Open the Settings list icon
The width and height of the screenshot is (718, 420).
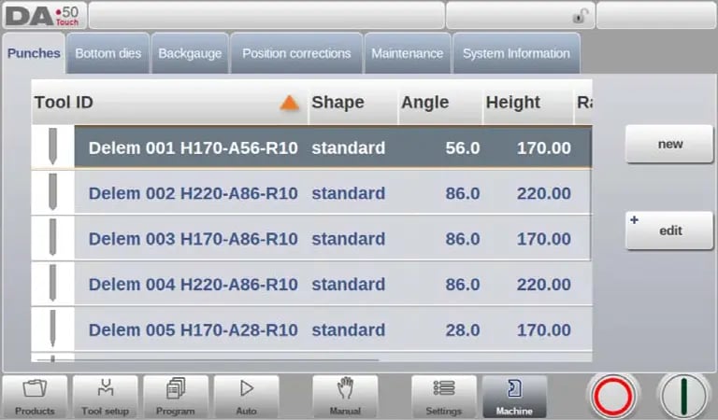click(444, 397)
